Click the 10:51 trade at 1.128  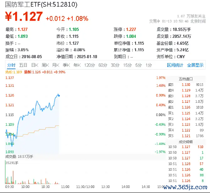[x=186, y=164]
